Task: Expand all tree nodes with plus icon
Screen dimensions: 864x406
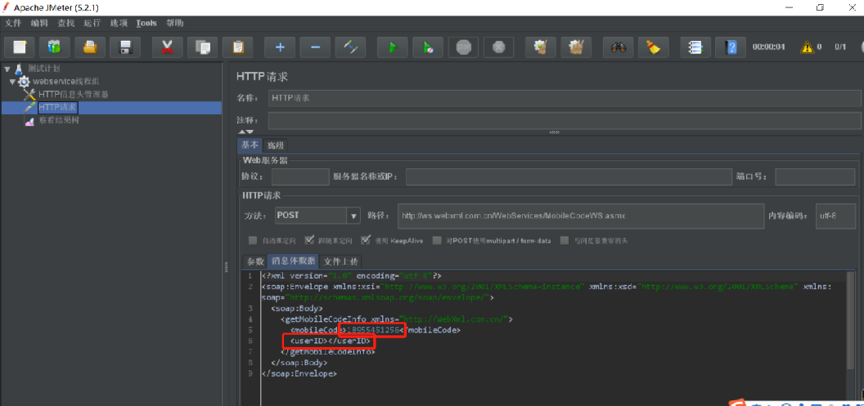Action: pos(280,47)
